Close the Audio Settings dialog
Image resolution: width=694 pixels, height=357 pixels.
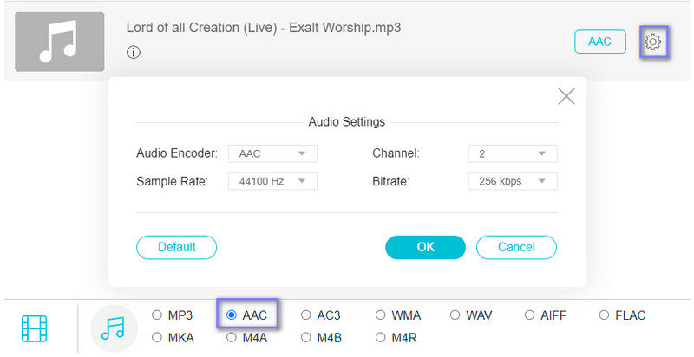tap(566, 96)
